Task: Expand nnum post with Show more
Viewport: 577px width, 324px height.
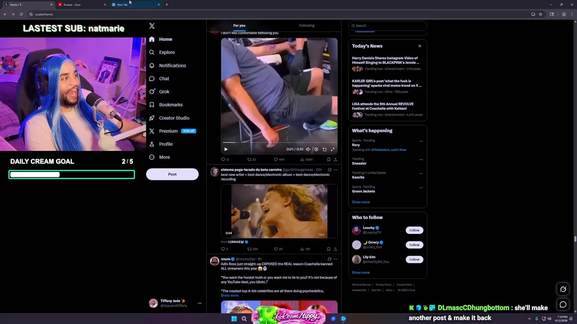Action: [229, 296]
